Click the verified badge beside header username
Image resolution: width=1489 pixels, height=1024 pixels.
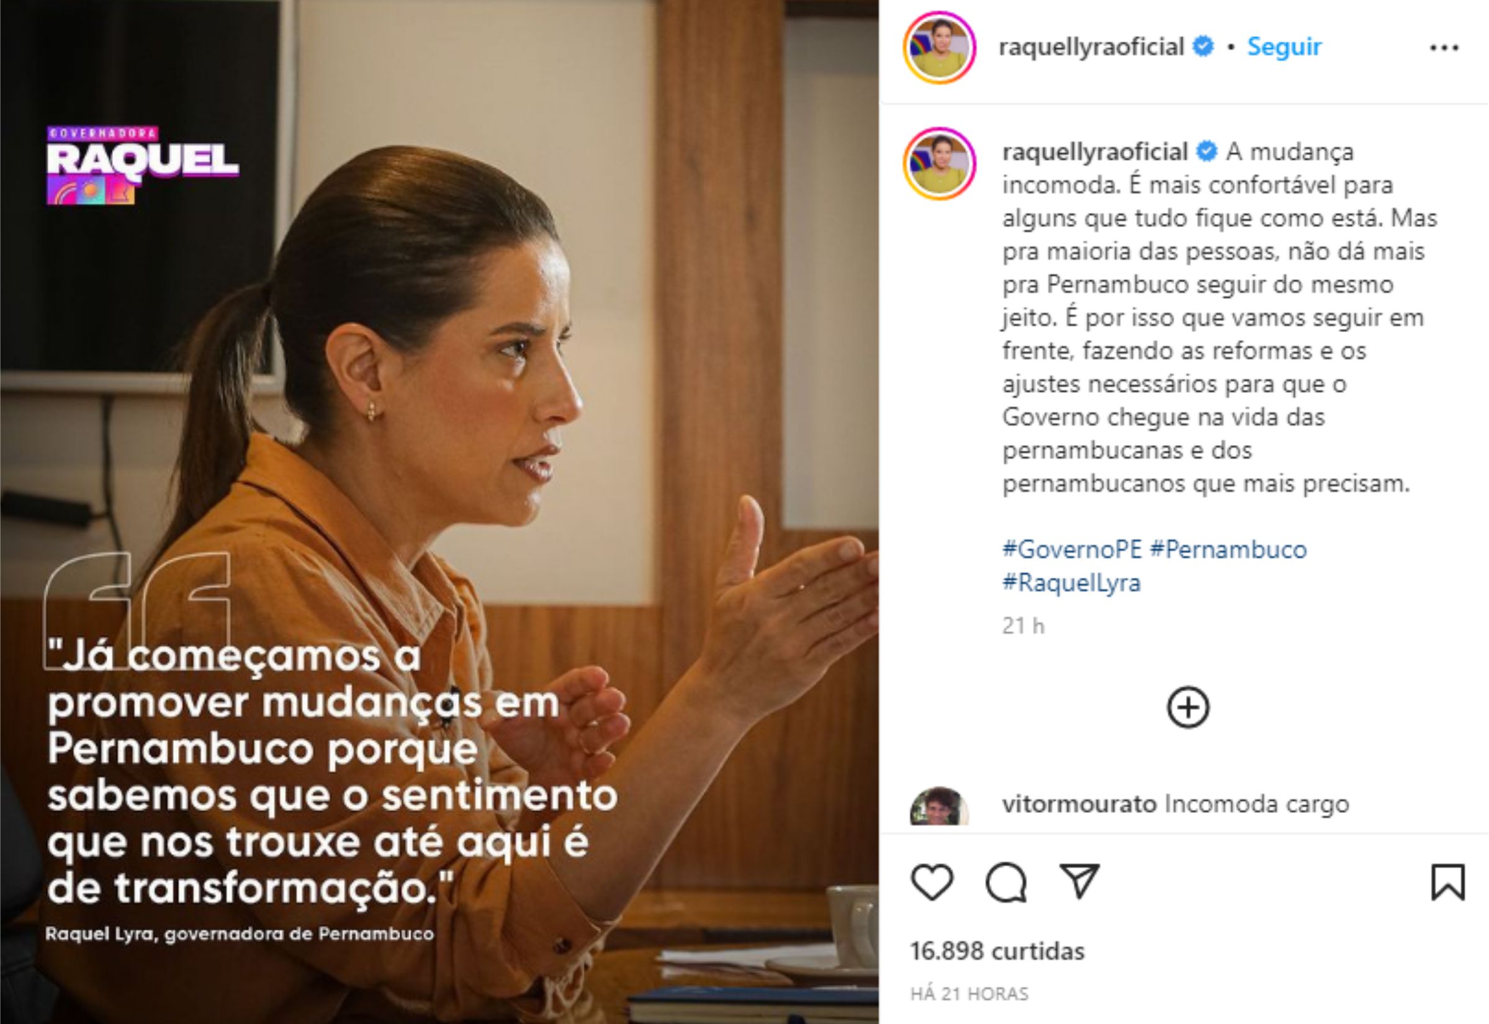point(1203,47)
